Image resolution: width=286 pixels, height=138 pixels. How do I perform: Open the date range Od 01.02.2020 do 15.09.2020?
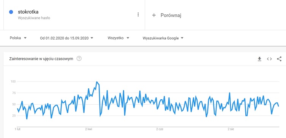(66, 38)
